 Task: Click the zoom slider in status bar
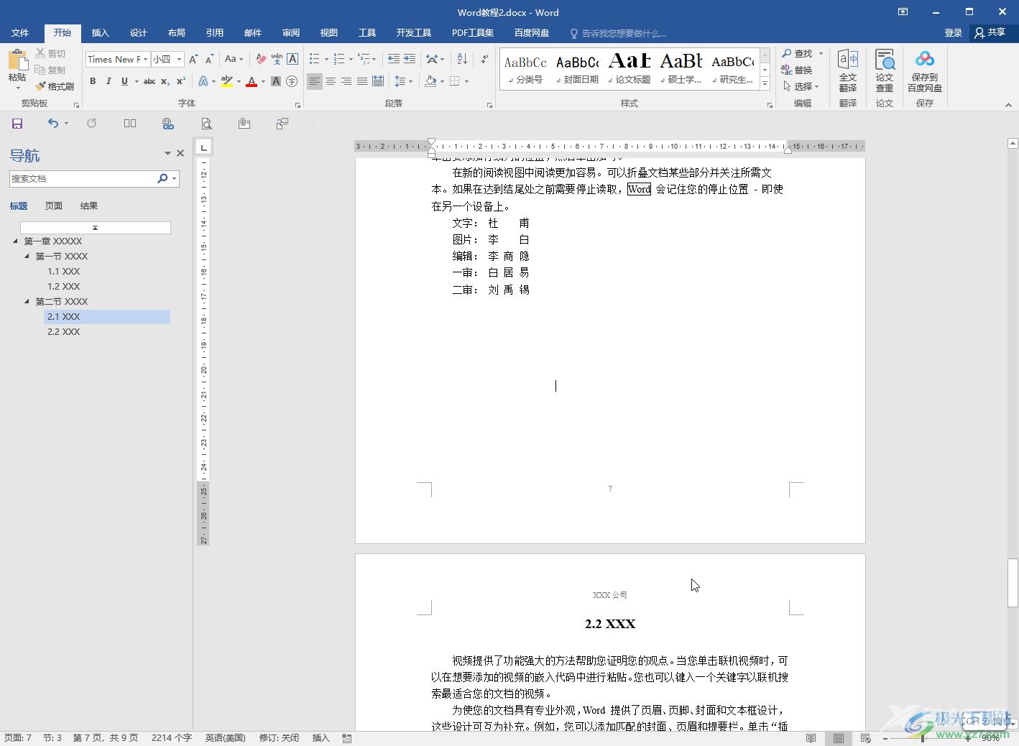[927, 738]
